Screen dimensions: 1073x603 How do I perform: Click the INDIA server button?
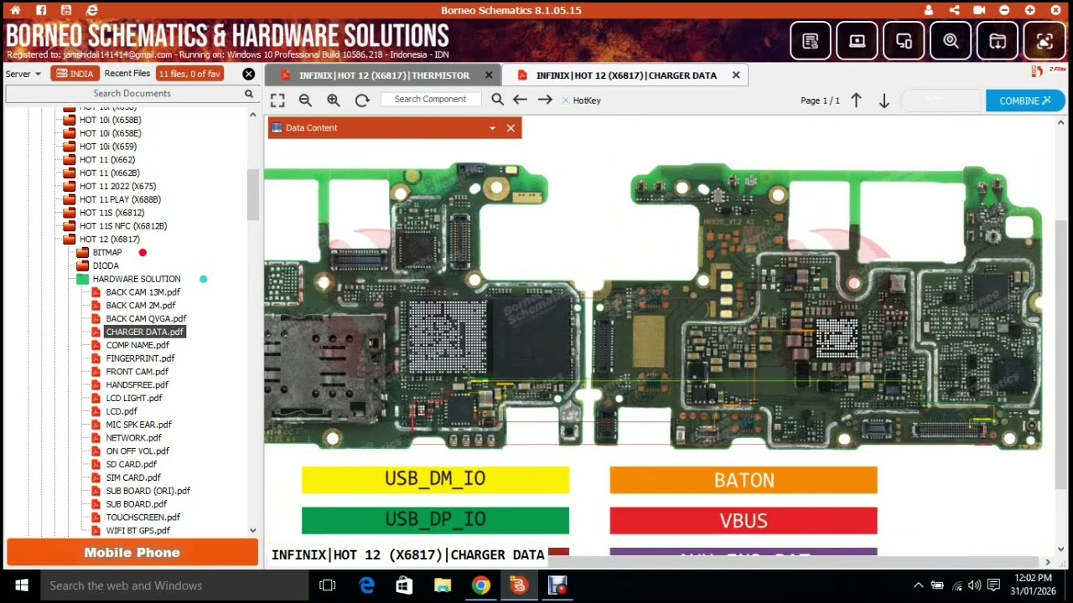click(x=75, y=74)
